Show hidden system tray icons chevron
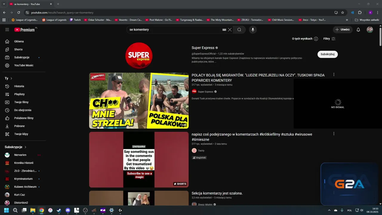Viewport: 382px width, 215px height. (329, 210)
